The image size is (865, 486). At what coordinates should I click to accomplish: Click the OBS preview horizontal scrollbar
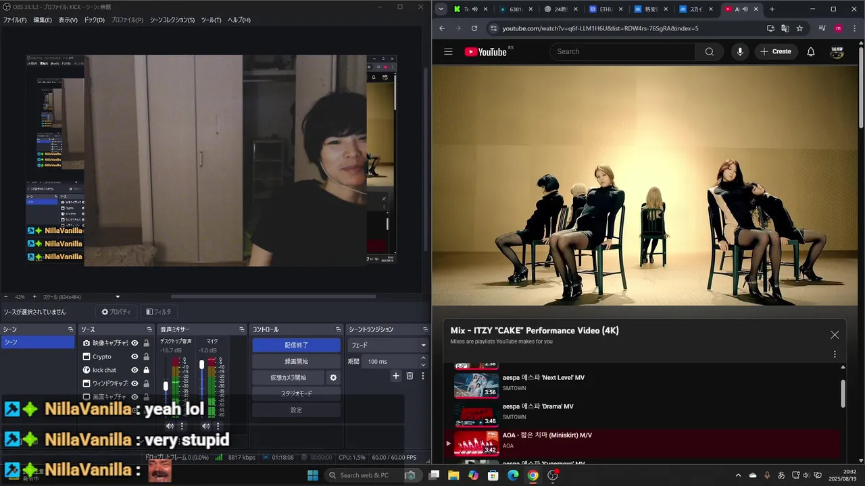click(273, 296)
